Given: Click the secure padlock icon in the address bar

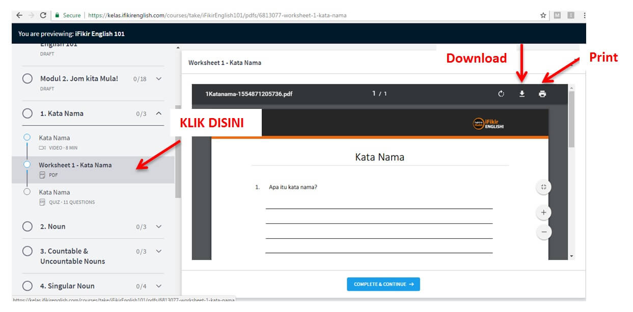Looking at the screenshot, I should pyautogui.click(x=57, y=15).
